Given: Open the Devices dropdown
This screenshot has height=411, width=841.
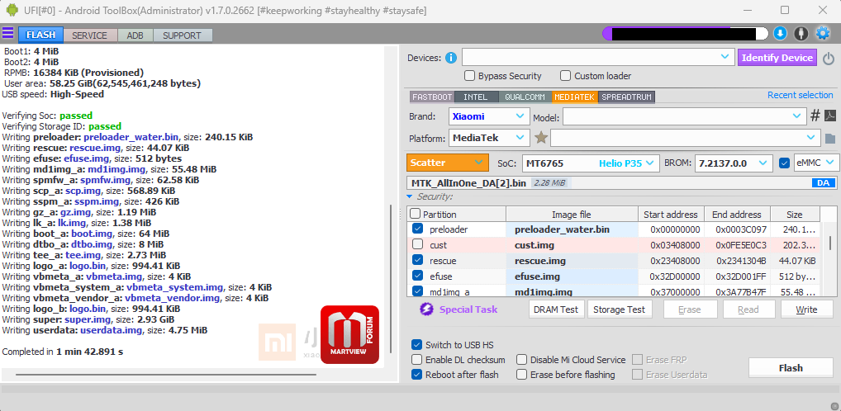Looking at the screenshot, I should [x=598, y=57].
